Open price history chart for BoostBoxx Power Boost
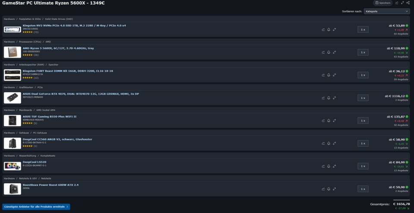 [x=323, y=189]
